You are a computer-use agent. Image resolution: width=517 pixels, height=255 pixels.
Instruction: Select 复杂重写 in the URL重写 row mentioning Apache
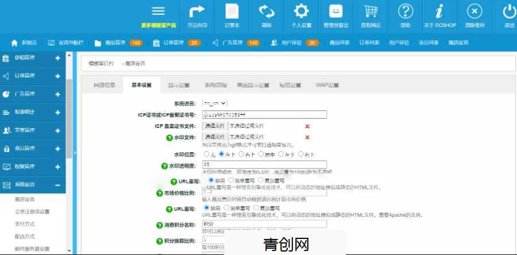[256, 208]
